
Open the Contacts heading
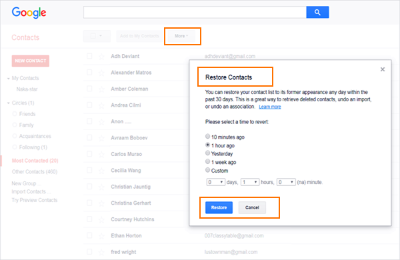pyautogui.click(x=25, y=37)
